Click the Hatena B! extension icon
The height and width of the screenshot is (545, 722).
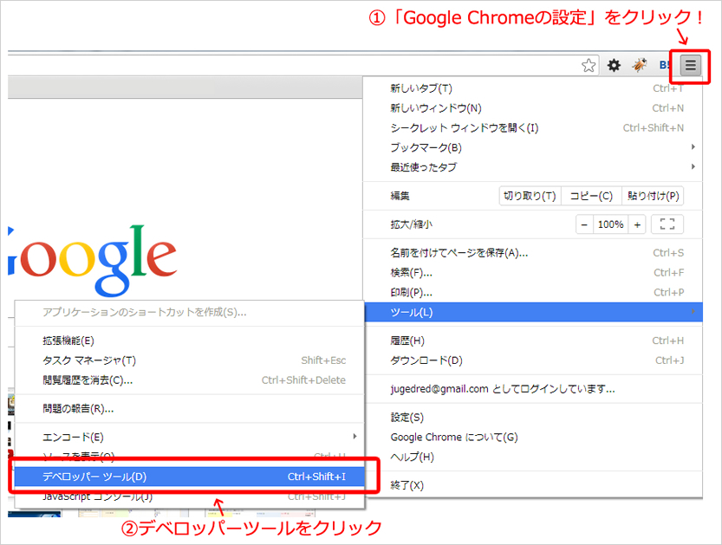click(x=666, y=65)
